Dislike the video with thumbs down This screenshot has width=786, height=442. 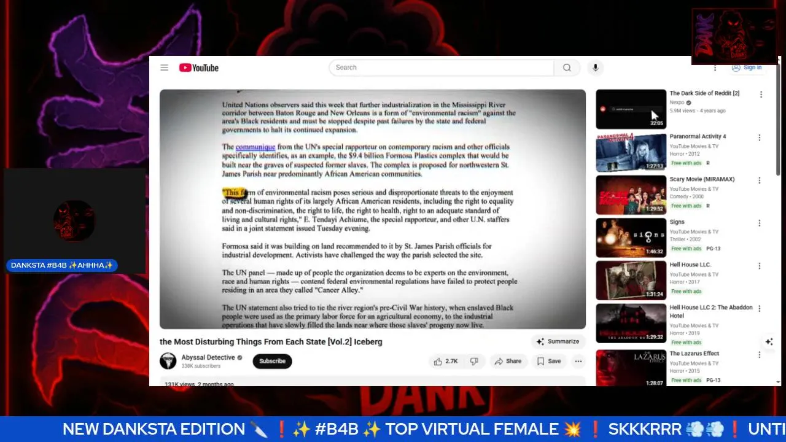coord(474,362)
